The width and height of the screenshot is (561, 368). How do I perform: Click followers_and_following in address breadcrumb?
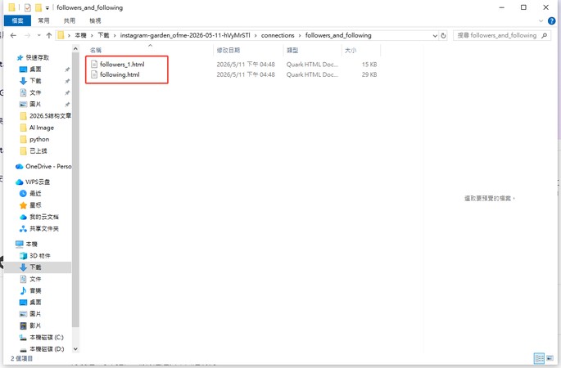(338, 35)
